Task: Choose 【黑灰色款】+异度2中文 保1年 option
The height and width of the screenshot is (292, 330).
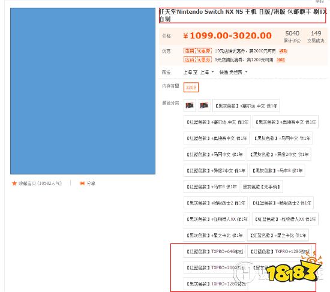Action: 279,155
